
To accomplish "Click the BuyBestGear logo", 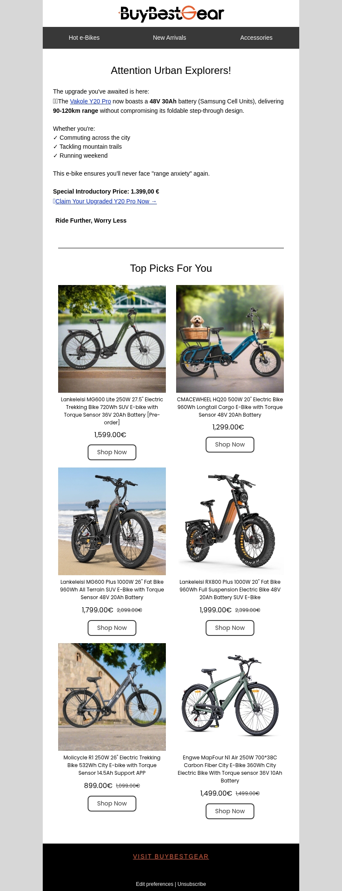I will 171,14.
